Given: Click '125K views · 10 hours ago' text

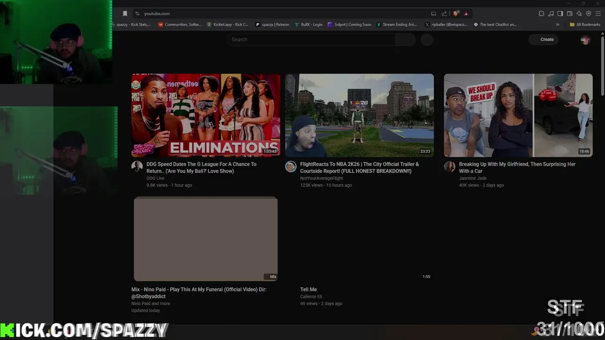Looking at the screenshot, I should click(x=326, y=185).
